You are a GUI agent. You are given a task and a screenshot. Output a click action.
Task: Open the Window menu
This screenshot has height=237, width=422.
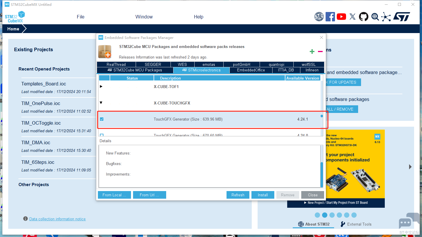[144, 17]
